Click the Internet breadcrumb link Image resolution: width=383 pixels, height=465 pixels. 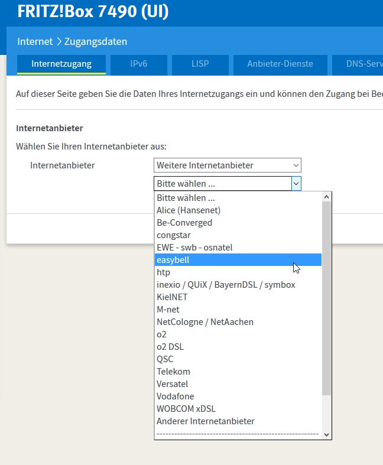35,41
